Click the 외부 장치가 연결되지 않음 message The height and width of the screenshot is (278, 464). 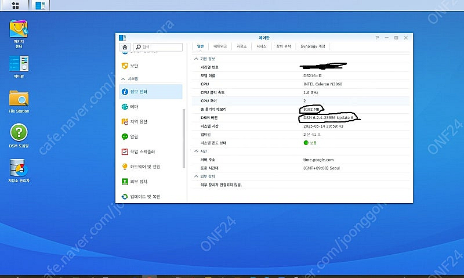pos(222,185)
